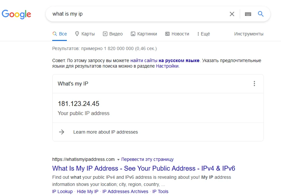Open three-dot menu on What's my IP card
The height and width of the screenshot is (196, 281).
point(254,84)
